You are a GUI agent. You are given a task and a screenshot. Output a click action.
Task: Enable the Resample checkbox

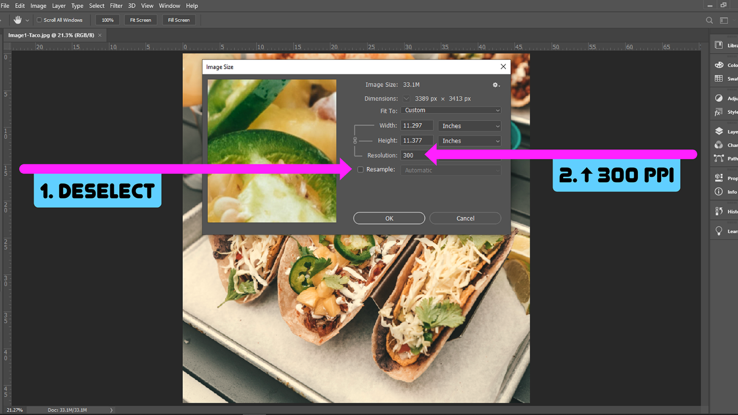[360, 170]
